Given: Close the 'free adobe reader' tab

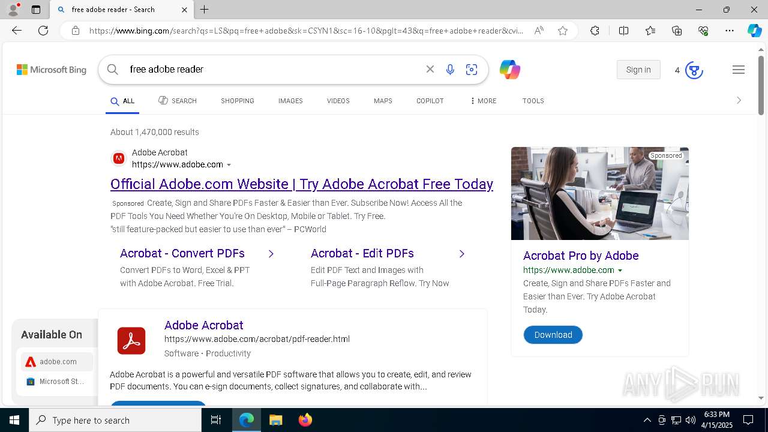Looking at the screenshot, I should [x=184, y=10].
